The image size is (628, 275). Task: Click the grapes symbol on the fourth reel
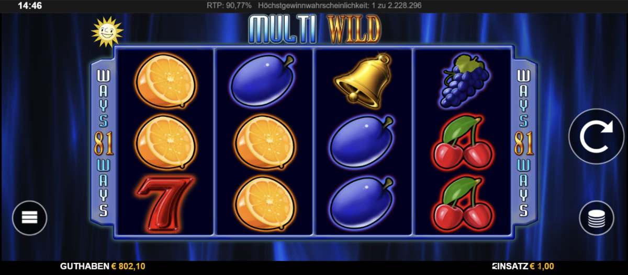pyautogui.click(x=462, y=80)
